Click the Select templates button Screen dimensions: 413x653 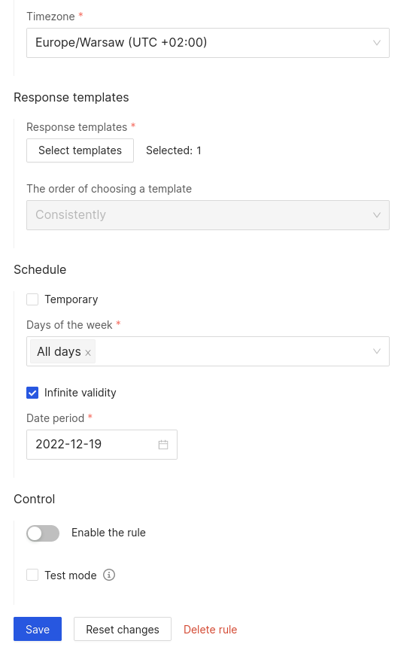tap(80, 150)
